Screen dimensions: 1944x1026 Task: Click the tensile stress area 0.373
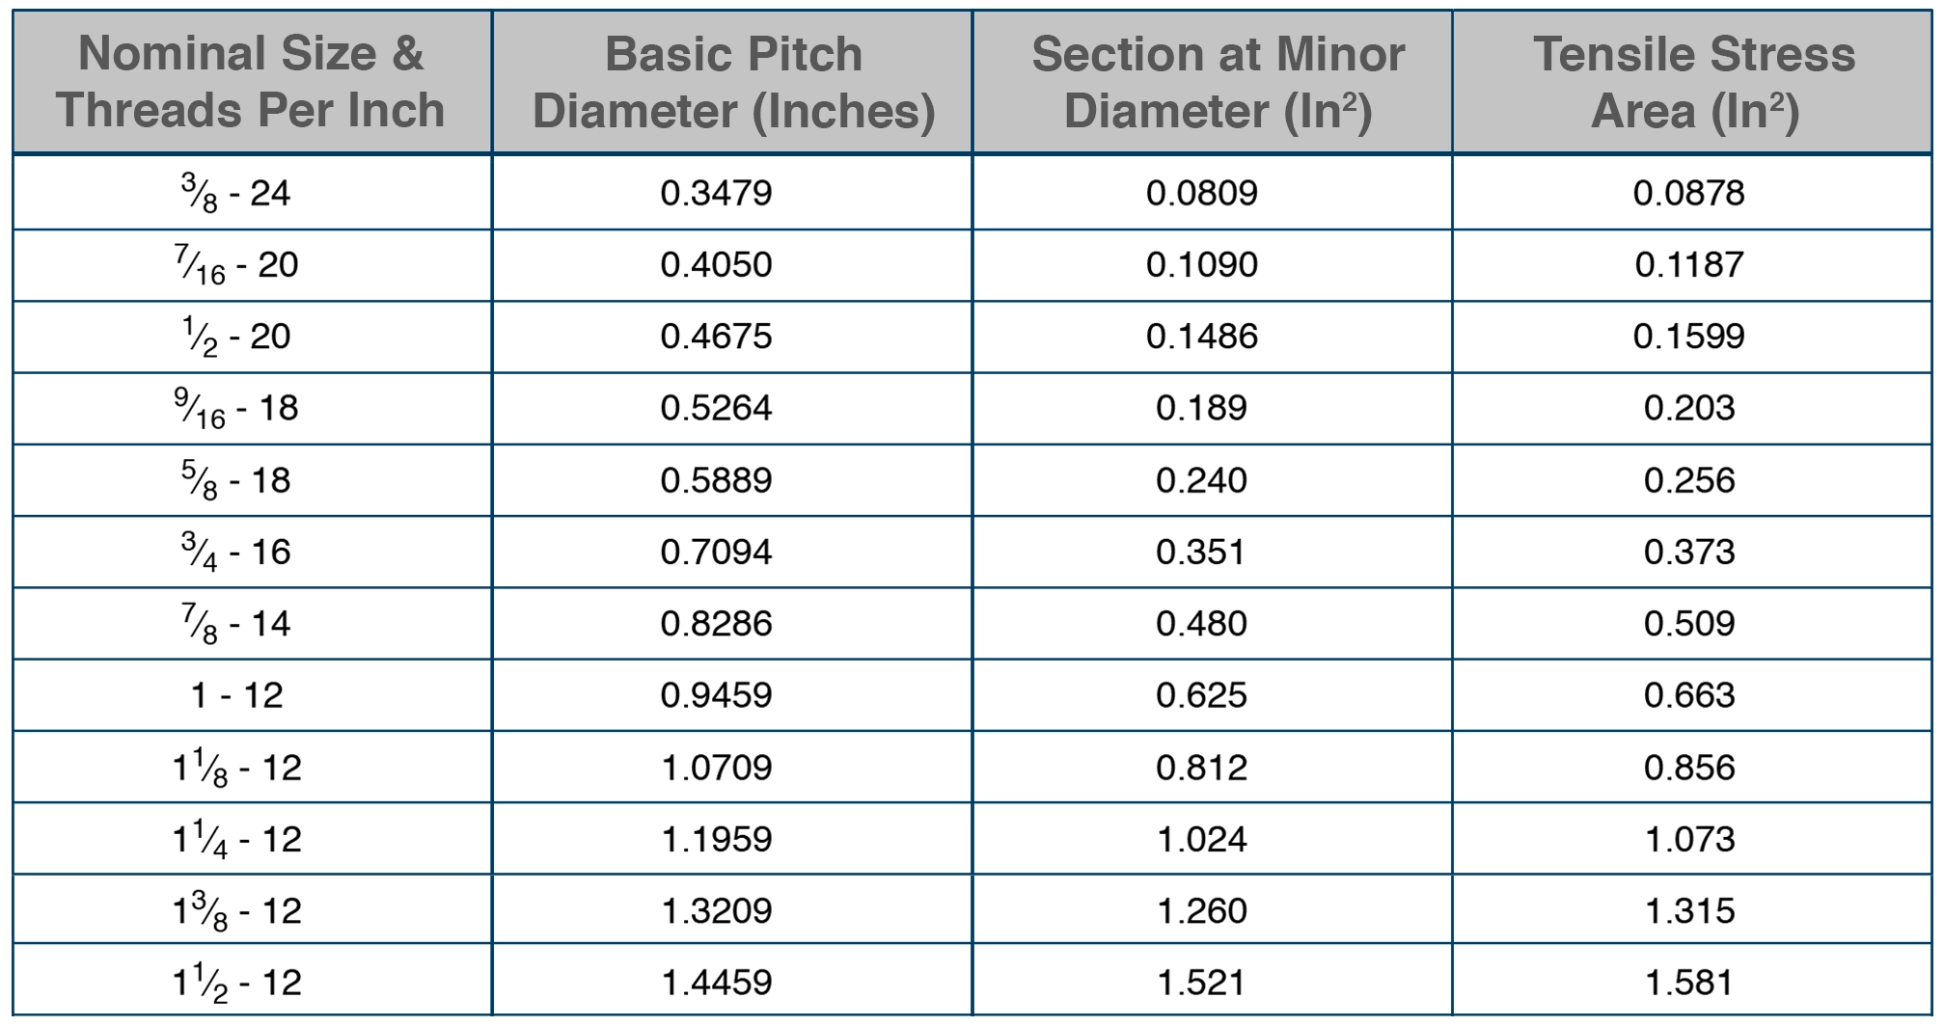coord(1689,552)
